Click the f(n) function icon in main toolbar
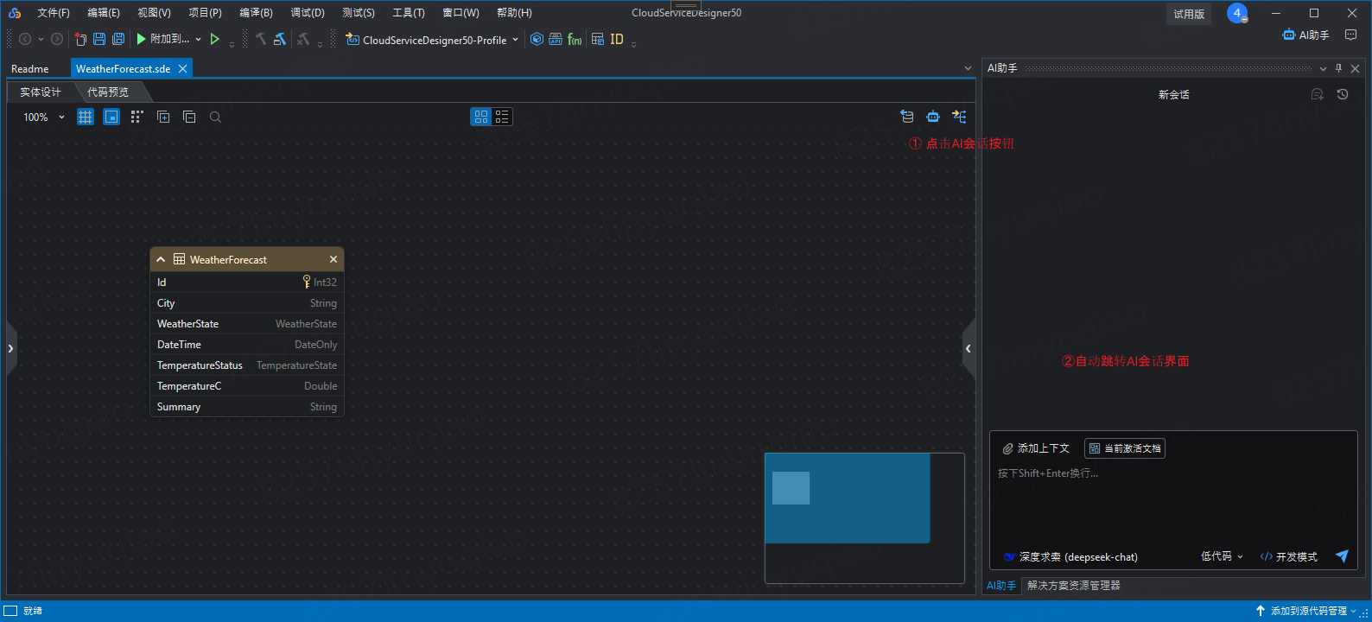 (x=575, y=39)
